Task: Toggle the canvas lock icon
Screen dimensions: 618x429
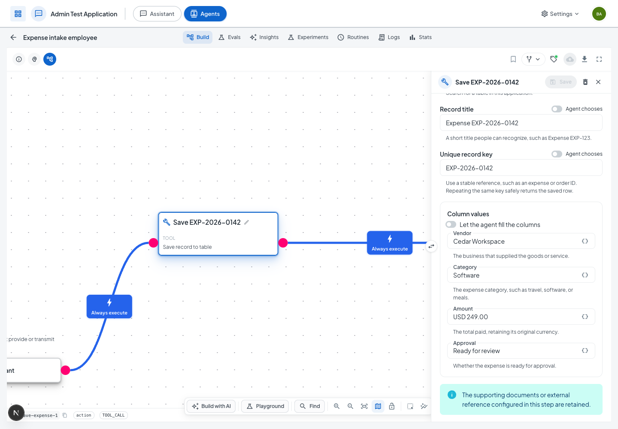Action: (392, 406)
